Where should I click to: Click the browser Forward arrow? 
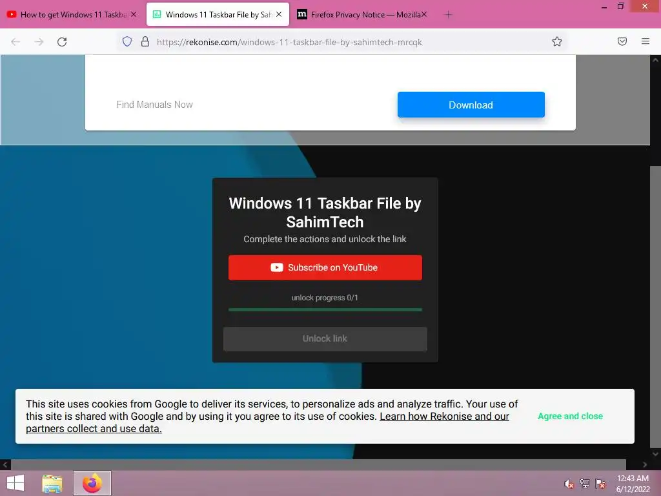tap(39, 42)
